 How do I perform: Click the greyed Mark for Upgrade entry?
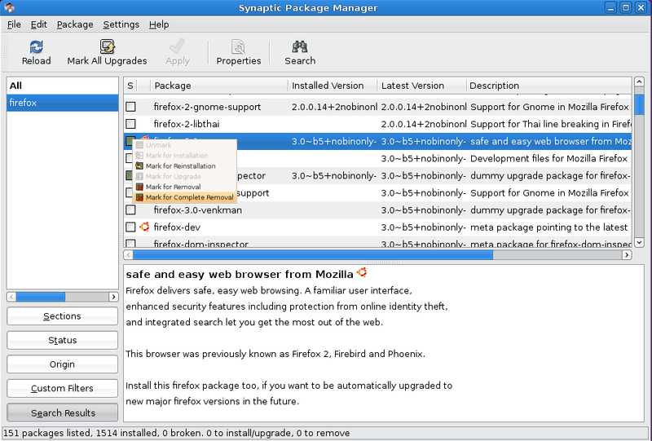click(185, 176)
